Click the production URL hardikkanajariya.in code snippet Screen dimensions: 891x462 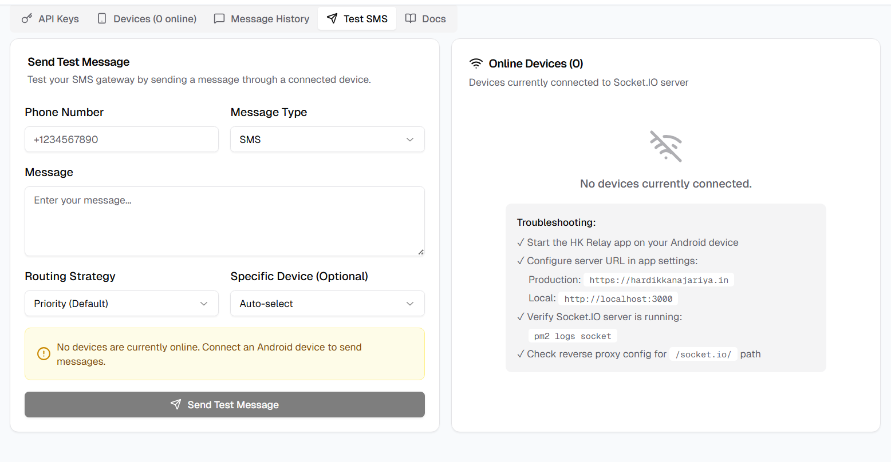(659, 280)
